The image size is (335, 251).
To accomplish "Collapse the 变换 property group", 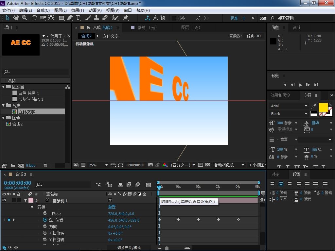I will tap(32, 207).
